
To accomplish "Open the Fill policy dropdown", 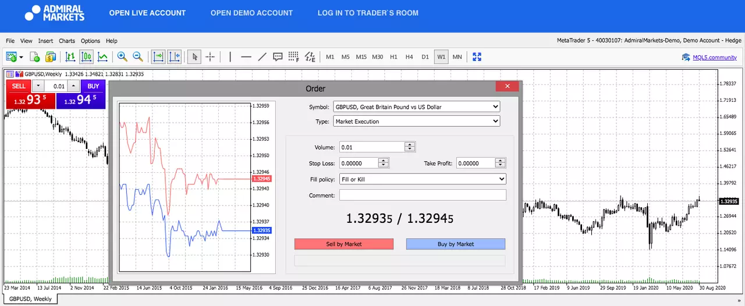I will [423, 179].
